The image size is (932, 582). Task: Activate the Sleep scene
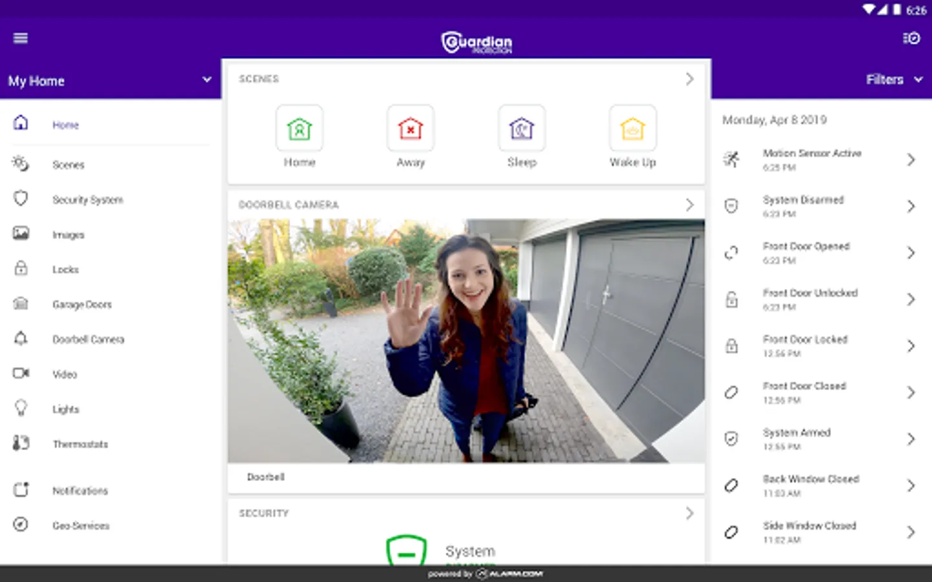coord(522,128)
